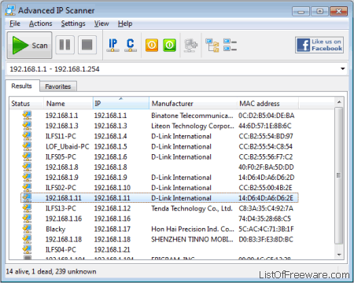354x283 pixels.
Task: Click the status icon for Blacky
Action: point(27,229)
